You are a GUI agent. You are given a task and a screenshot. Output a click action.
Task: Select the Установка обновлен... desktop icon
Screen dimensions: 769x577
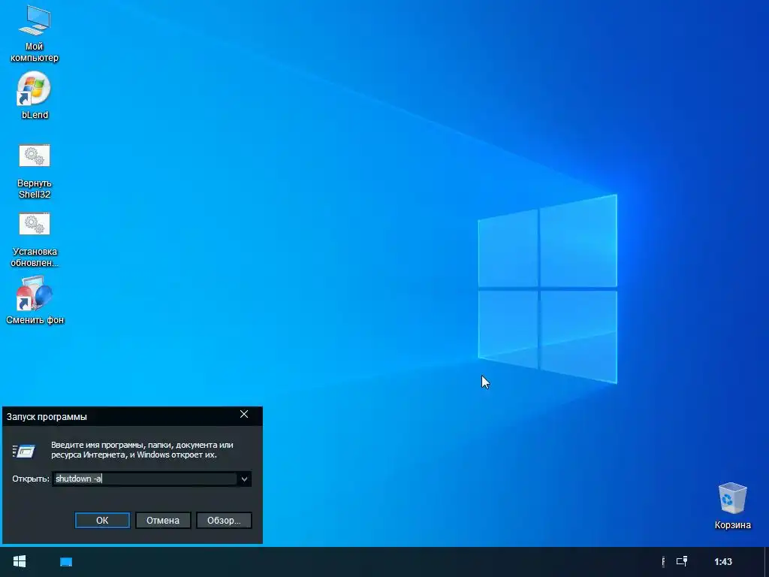[35, 240]
